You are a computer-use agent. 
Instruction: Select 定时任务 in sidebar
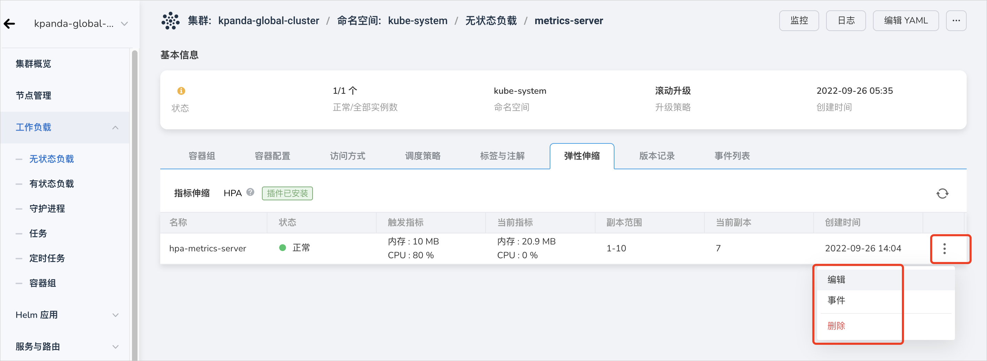click(x=47, y=258)
